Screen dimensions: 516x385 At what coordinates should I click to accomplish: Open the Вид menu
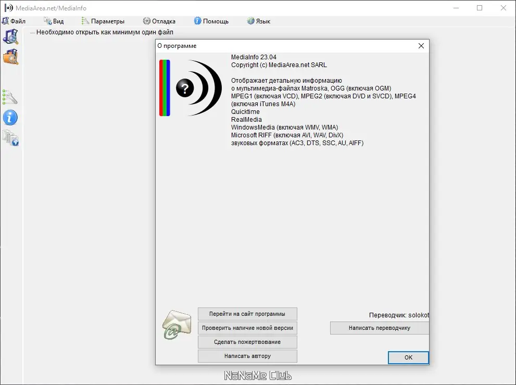click(x=54, y=21)
